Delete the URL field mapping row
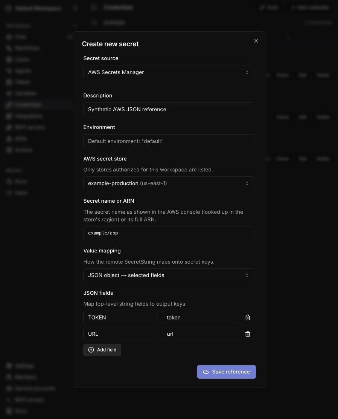The height and width of the screenshot is (419, 338). pyautogui.click(x=248, y=334)
